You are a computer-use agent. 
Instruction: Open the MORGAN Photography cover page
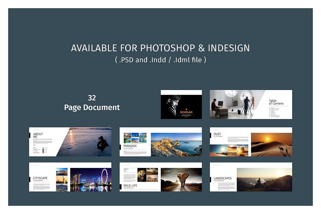[x=181, y=105]
